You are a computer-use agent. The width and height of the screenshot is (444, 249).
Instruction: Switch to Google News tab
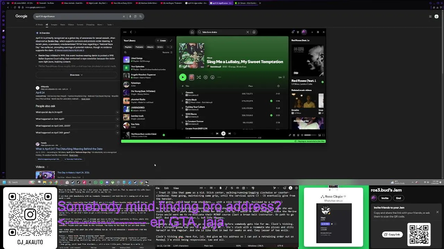click(x=63, y=25)
